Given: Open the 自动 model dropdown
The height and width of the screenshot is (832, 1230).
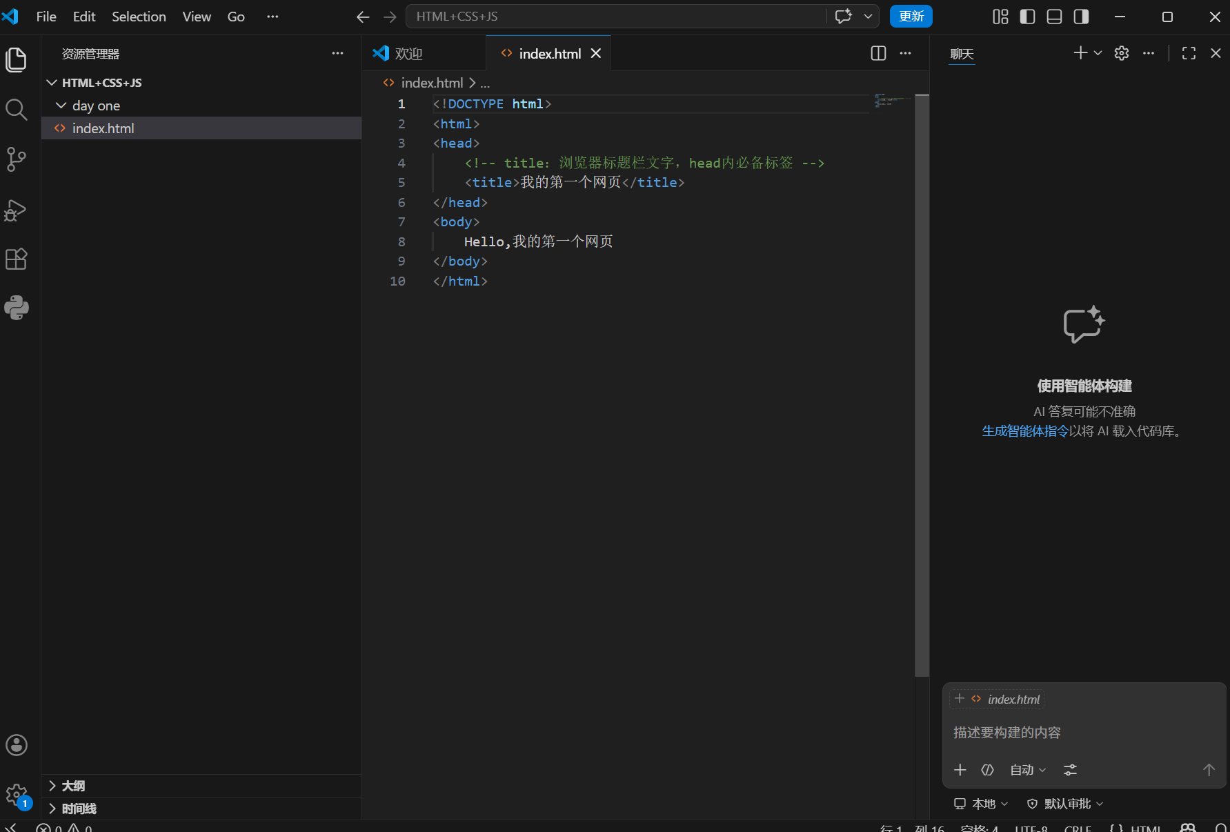Looking at the screenshot, I should pos(1028,770).
